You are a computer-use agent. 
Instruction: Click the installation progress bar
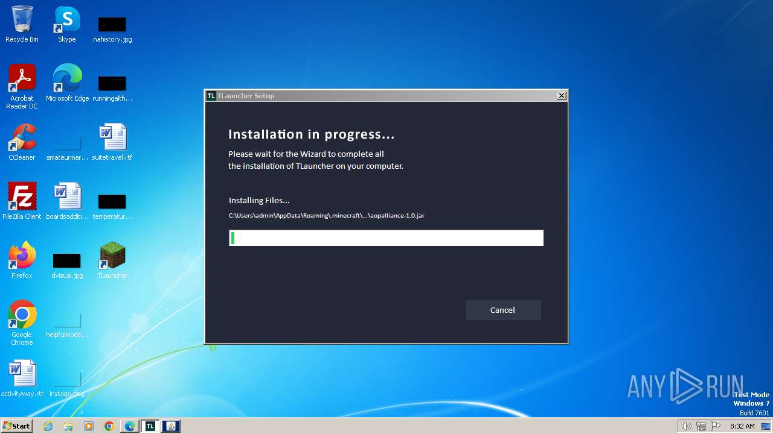click(x=386, y=237)
